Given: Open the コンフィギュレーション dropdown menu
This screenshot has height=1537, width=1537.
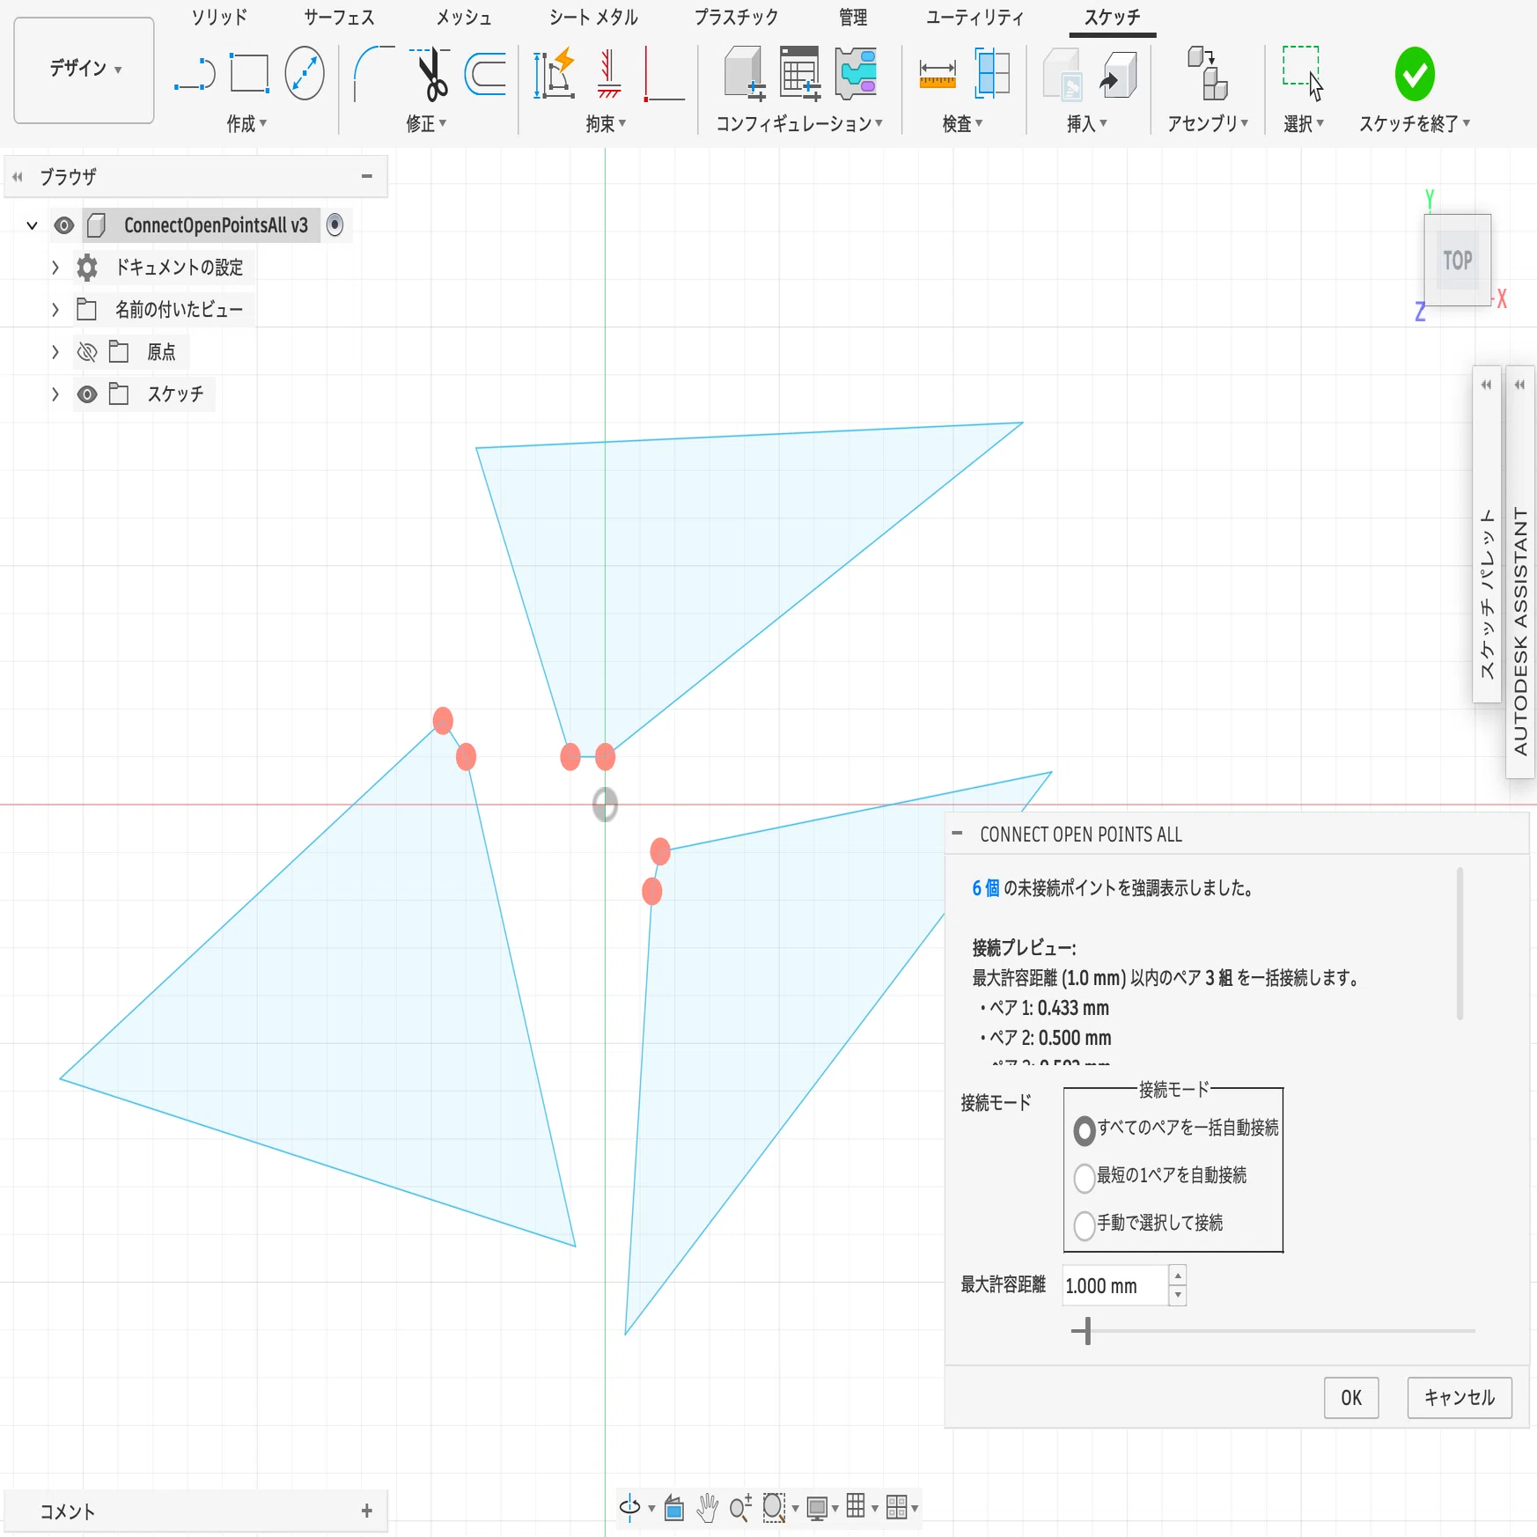Looking at the screenshot, I should (x=799, y=124).
